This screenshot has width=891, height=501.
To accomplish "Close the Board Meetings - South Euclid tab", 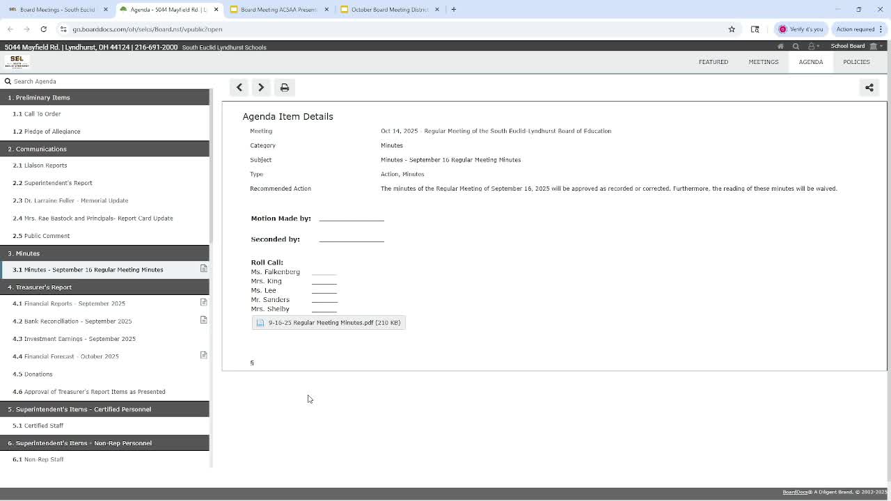I will (x=106, y=9).
